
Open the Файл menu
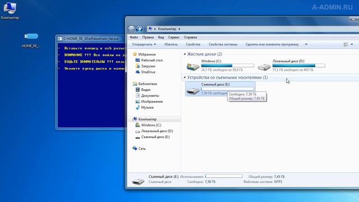click(x=134, y=38)
